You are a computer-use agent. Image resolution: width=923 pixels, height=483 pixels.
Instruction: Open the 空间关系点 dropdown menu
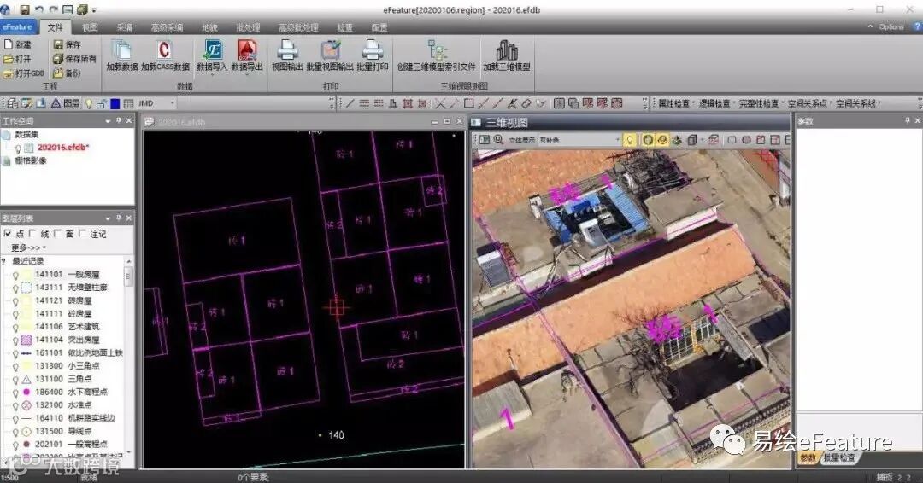809,103
